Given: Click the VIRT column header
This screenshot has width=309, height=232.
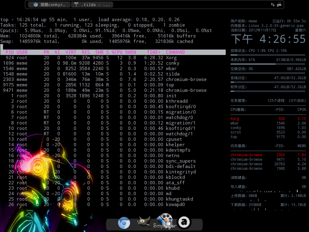Looking at the screenshot, I should pyautogui.click(x=71, y=52).
